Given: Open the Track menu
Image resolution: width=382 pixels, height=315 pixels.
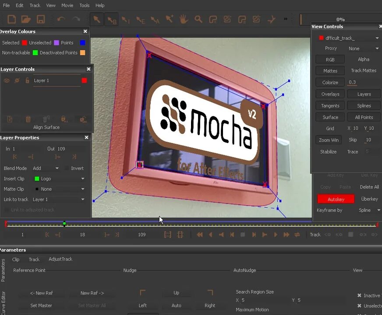Looking at the screenshot, I should (x=35, y=5).
